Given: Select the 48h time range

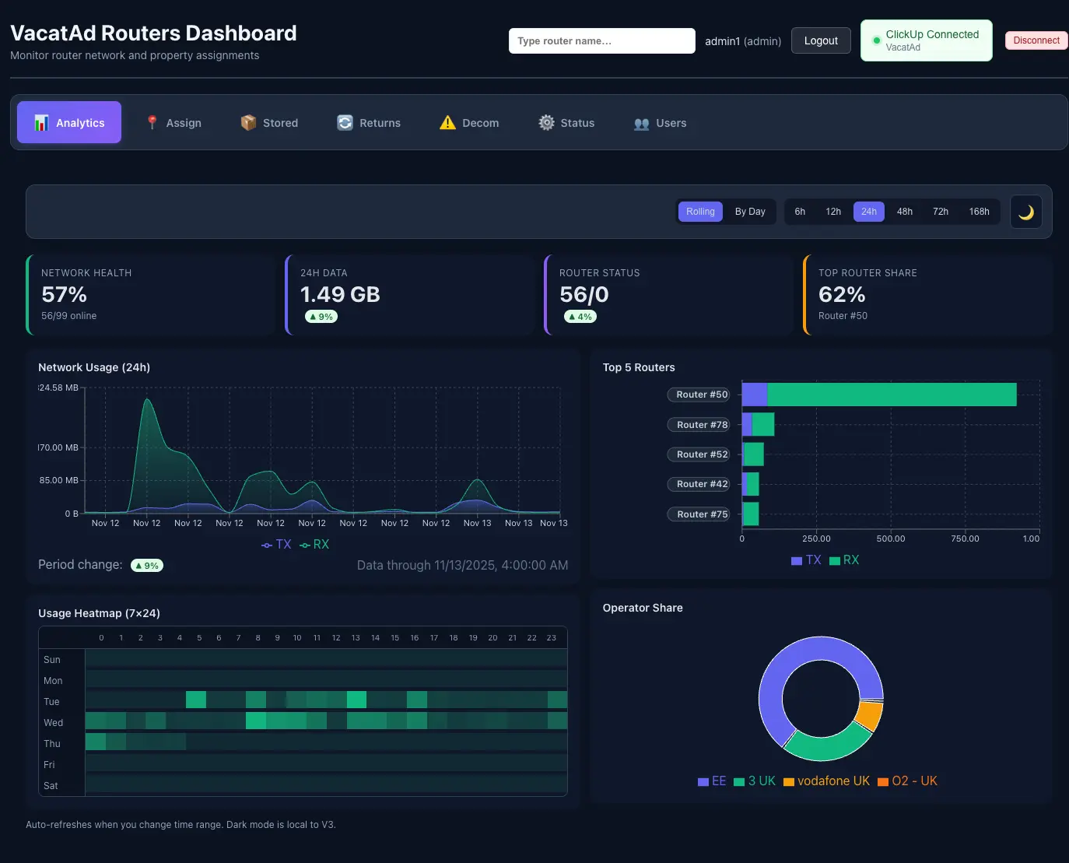Looking at the screenshot, I should point(904,211).
